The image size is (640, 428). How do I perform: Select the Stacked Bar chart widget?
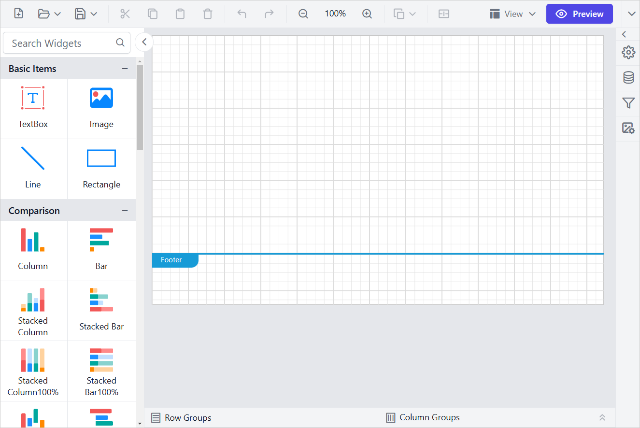[101, 311]
